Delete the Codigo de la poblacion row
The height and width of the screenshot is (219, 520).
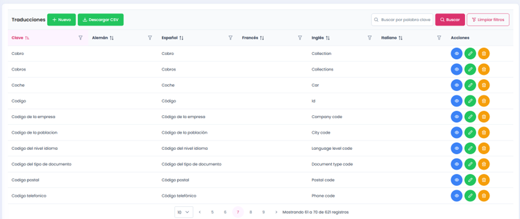[x=484, y=133]
